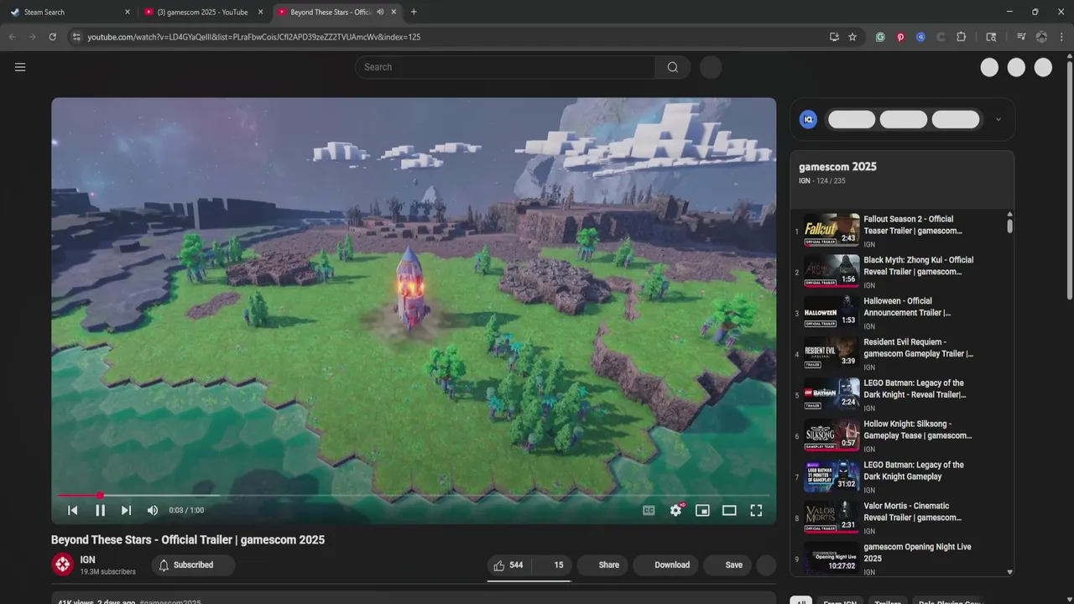Open the YouTube hamburger guide menu

(x=20, y=67)
